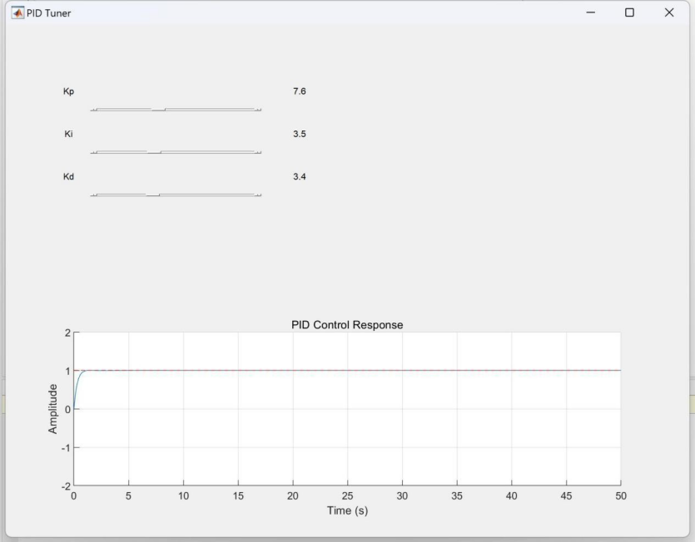Click the x-axis tick label 15
Viewport: 695px width, 542px height.
238,495
